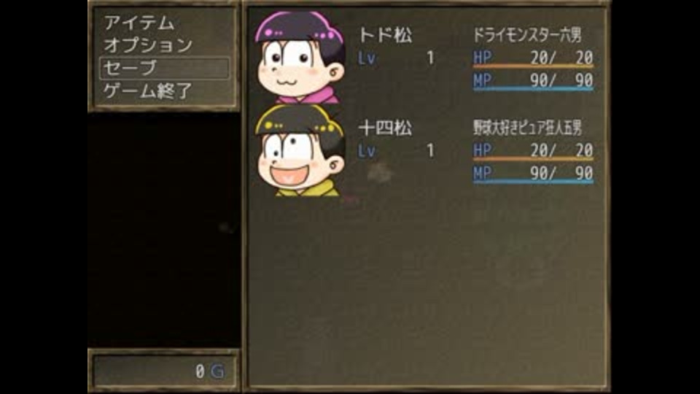The image size is (700, 394).
Task: Click the 野球大好きピュア狂人五男 title text
Action: [x=528, y=128]
